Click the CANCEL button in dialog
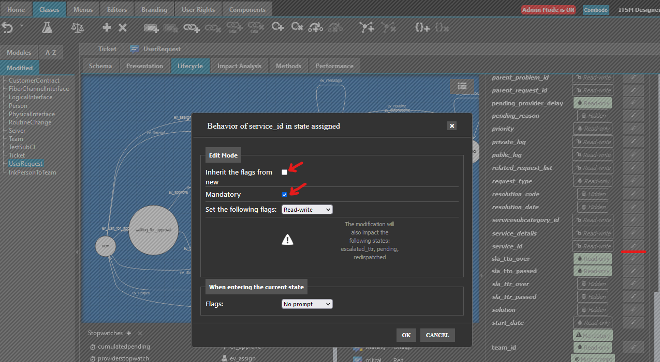 tap(437, 335)
